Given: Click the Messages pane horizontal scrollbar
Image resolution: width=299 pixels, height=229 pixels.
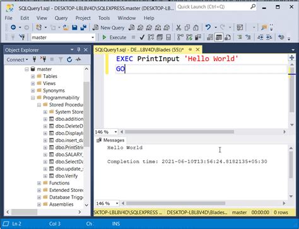Looking at the screenshot, I should pos(175,203).
